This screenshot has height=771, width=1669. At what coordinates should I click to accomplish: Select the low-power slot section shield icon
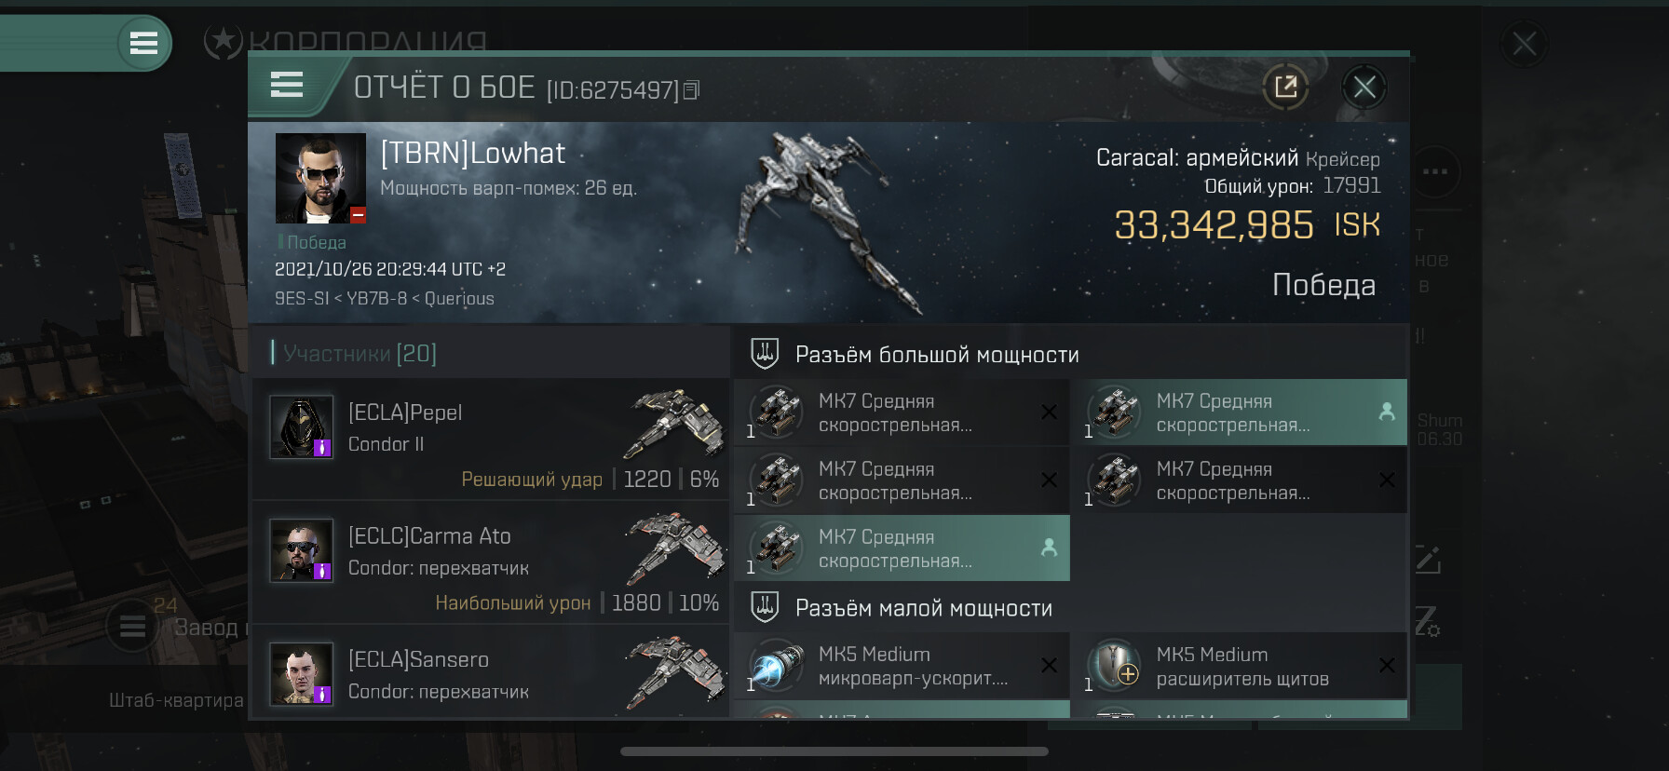click(765, 607)
